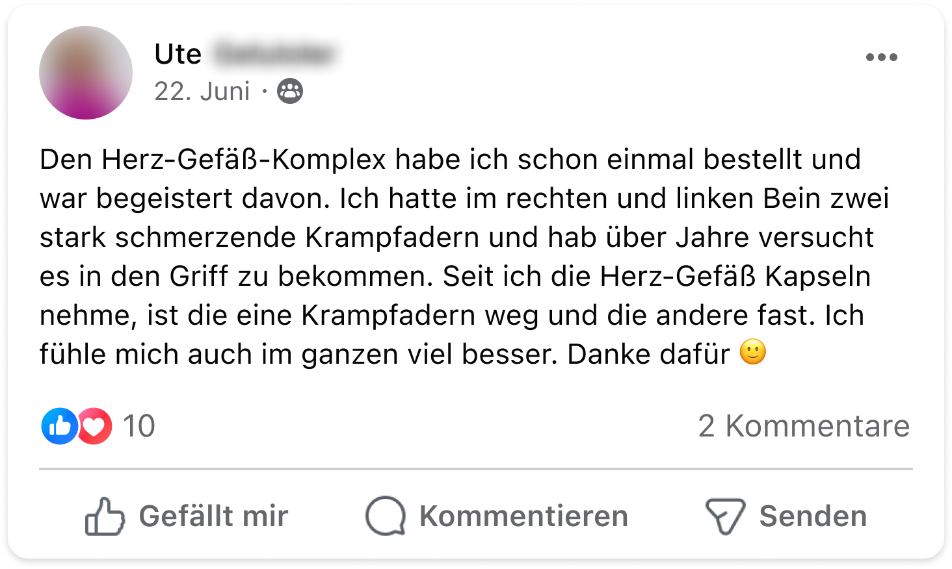The width and height of the screenshot is (952, 569).
Task: Click the Kommentieren speech bubble icon
Action: [385, 516]
